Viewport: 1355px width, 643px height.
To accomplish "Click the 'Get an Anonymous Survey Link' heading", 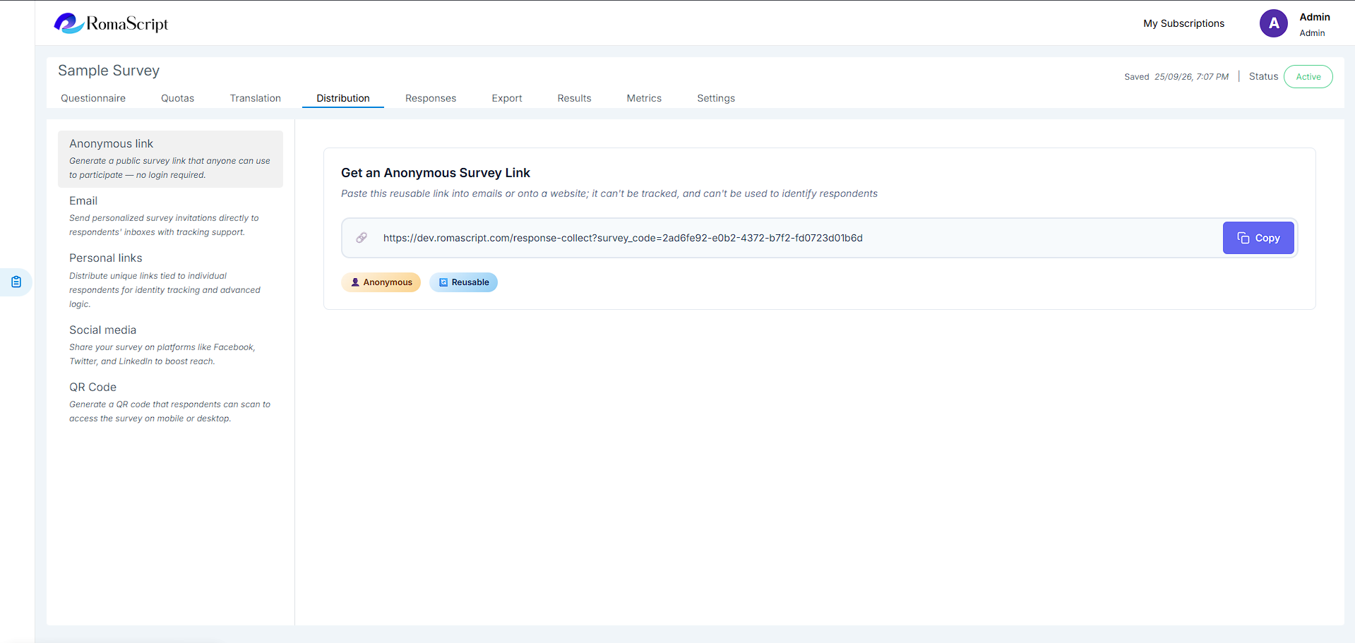I will coord(436,173).
